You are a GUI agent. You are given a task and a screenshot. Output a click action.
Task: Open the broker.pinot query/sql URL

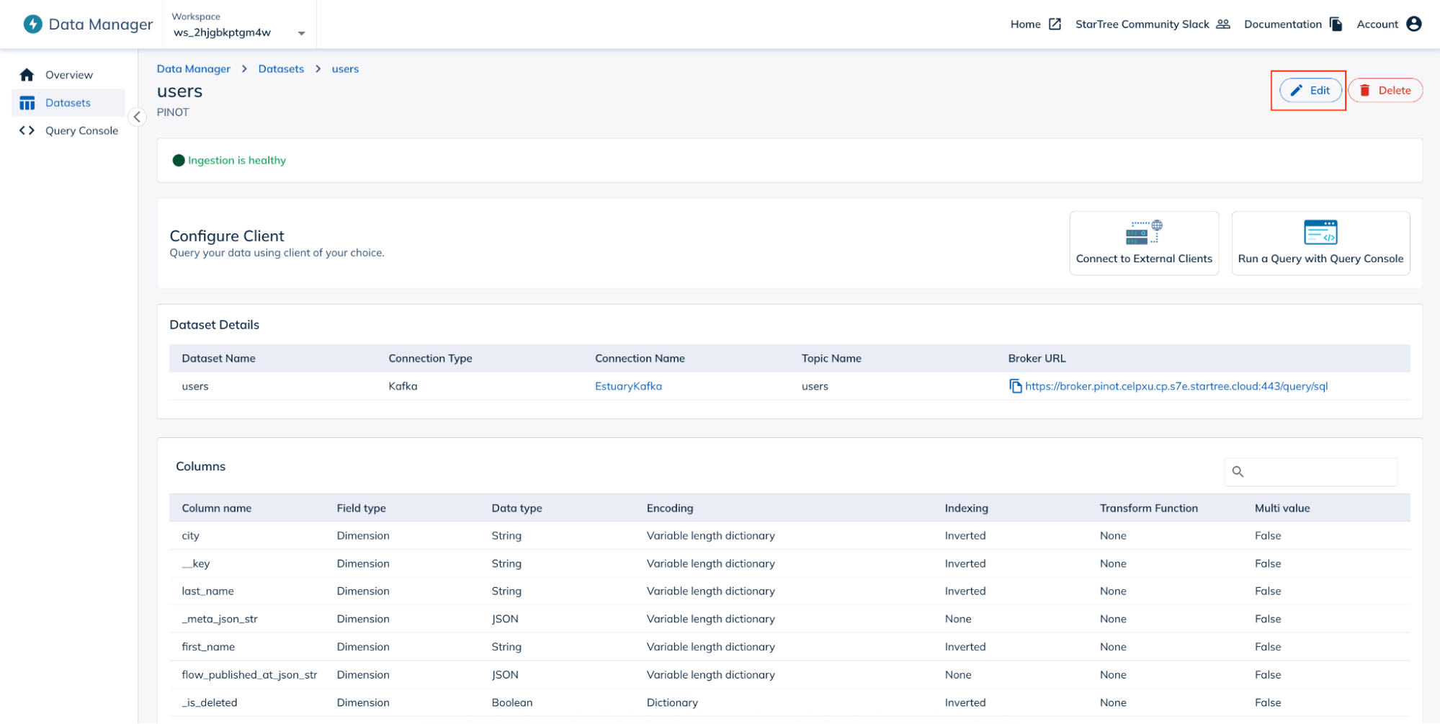pyautogui.click(x=1176, y=386)
